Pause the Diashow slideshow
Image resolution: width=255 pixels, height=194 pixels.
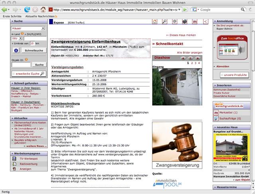190,58
